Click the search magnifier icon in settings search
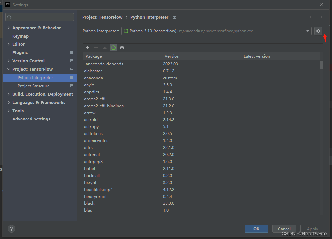 [x=10, y=17]
